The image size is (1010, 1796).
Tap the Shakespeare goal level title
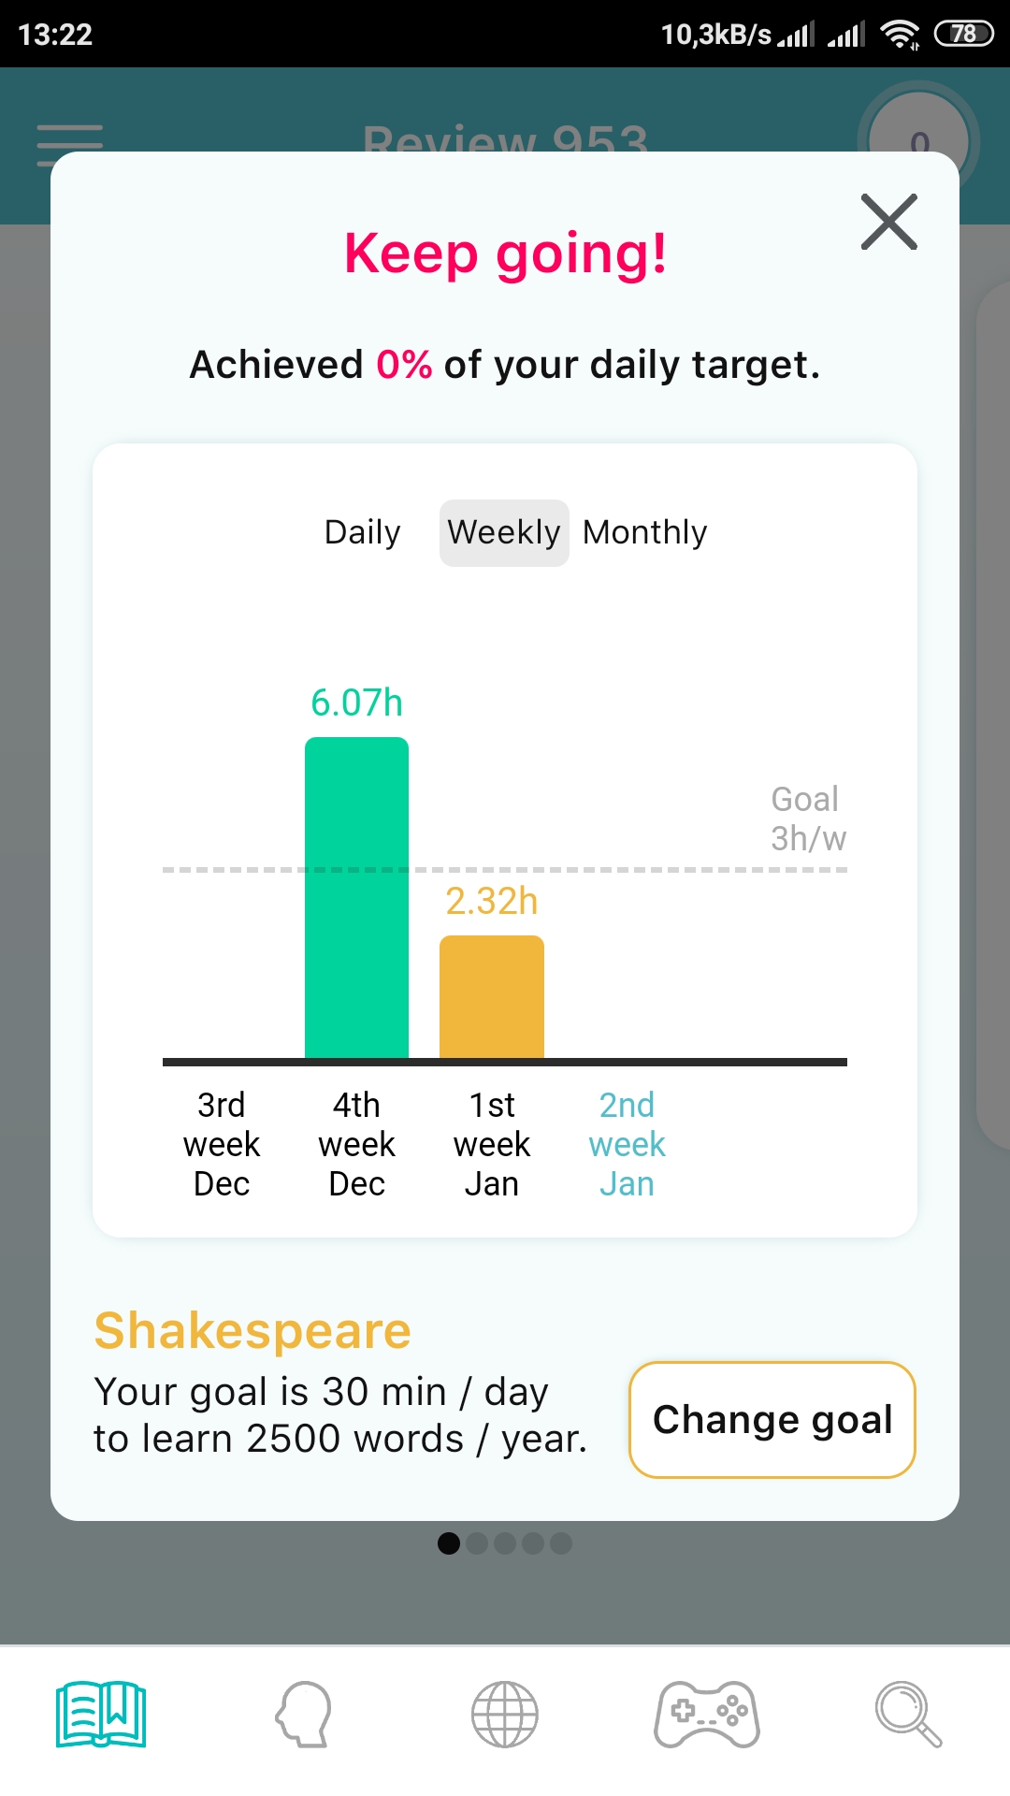point(252,1330)
